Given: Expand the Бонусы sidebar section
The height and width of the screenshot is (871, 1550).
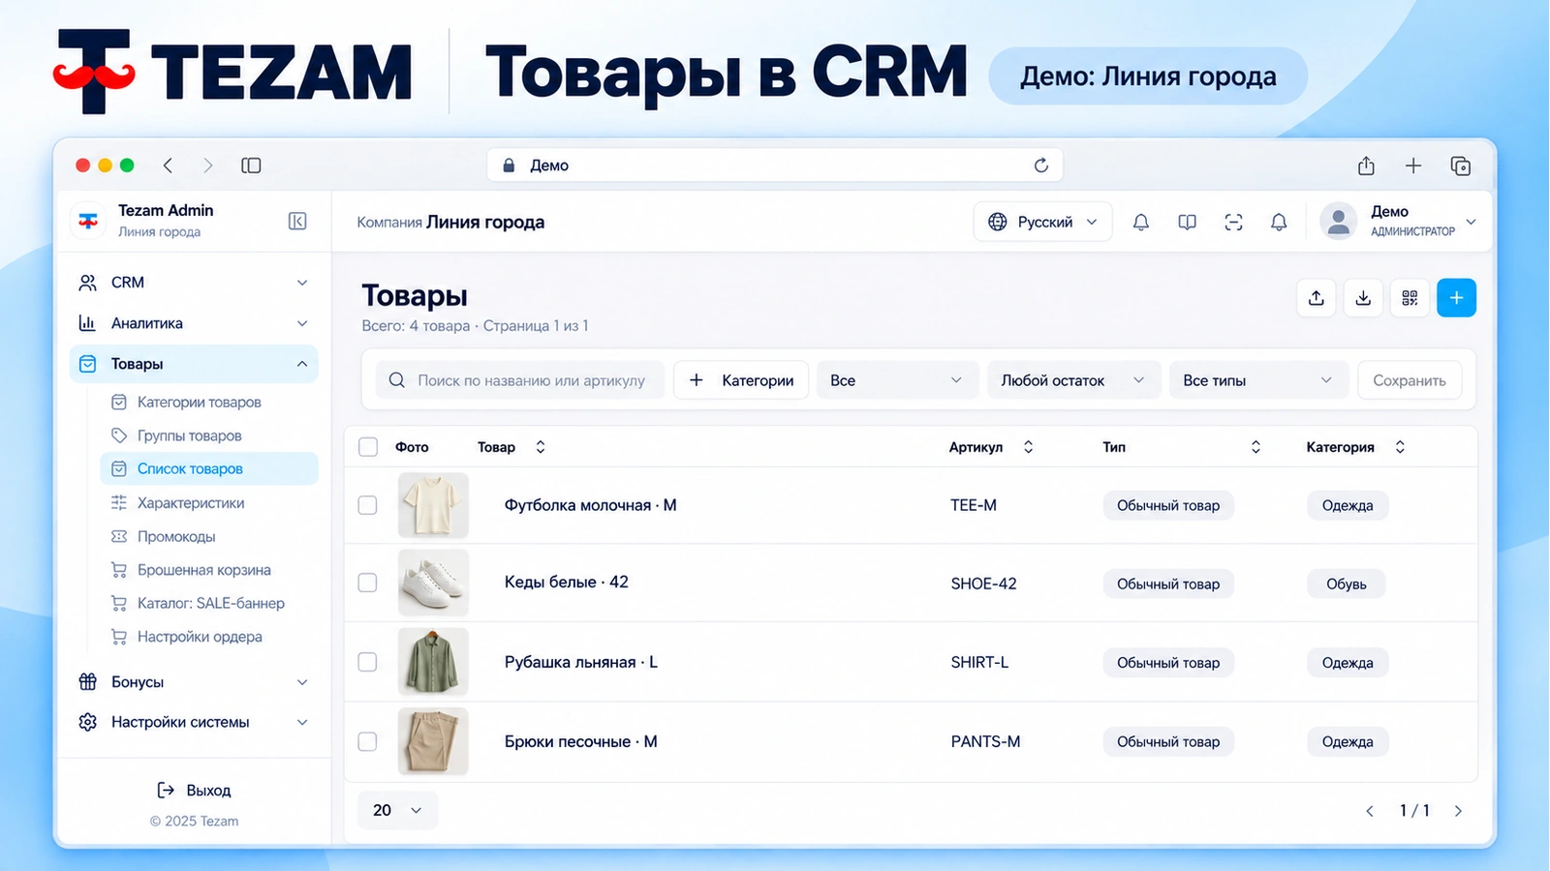Looking at the screenshot, I should pyautogui.click(x=194, y=682).
